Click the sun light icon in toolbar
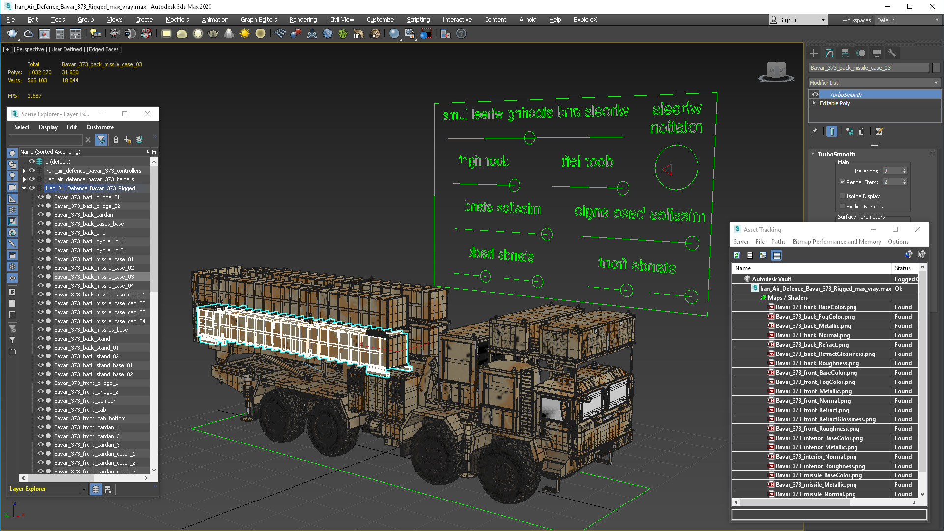This screenshot has width=944, height=531. pos(244,34)
